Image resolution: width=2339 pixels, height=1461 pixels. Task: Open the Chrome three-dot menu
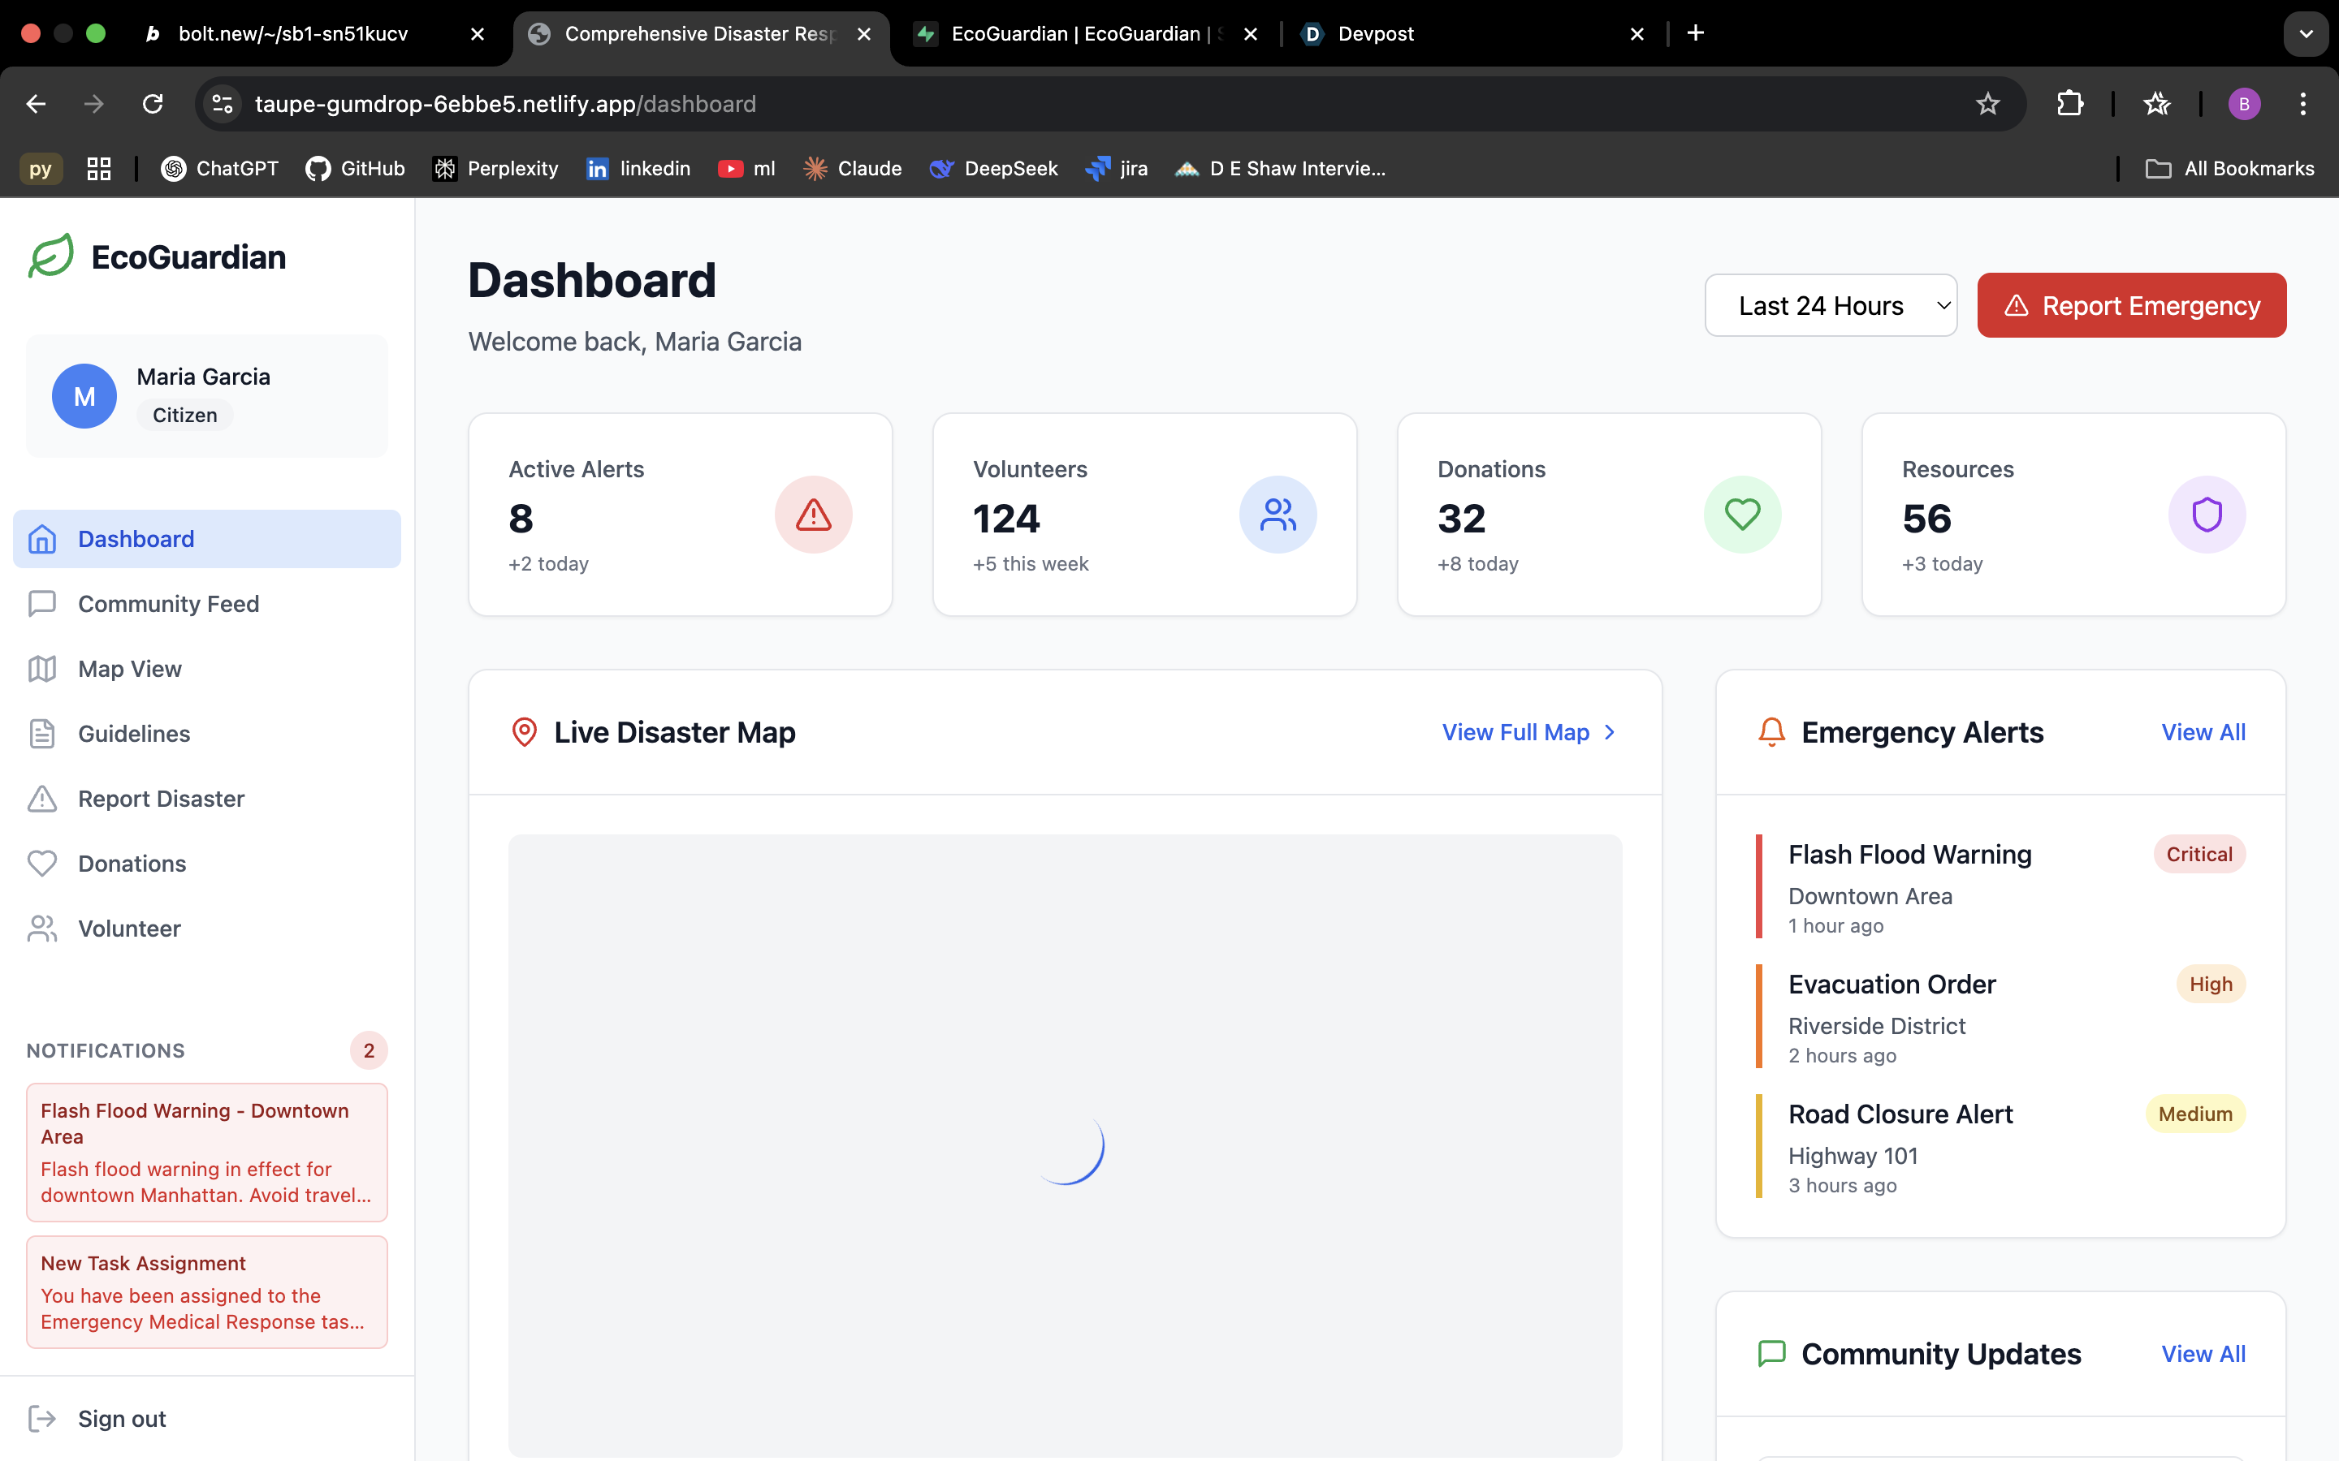[2302, 103]
